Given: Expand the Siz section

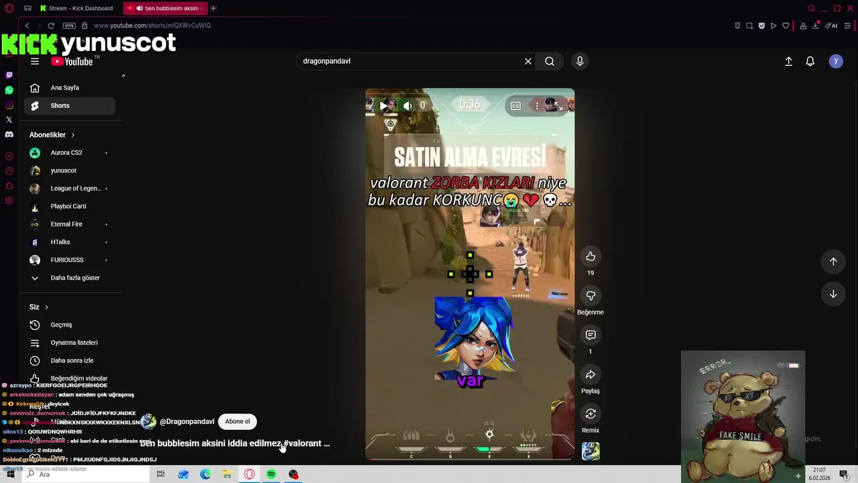Looking at the screenshot, I should (x=39, y=307).
